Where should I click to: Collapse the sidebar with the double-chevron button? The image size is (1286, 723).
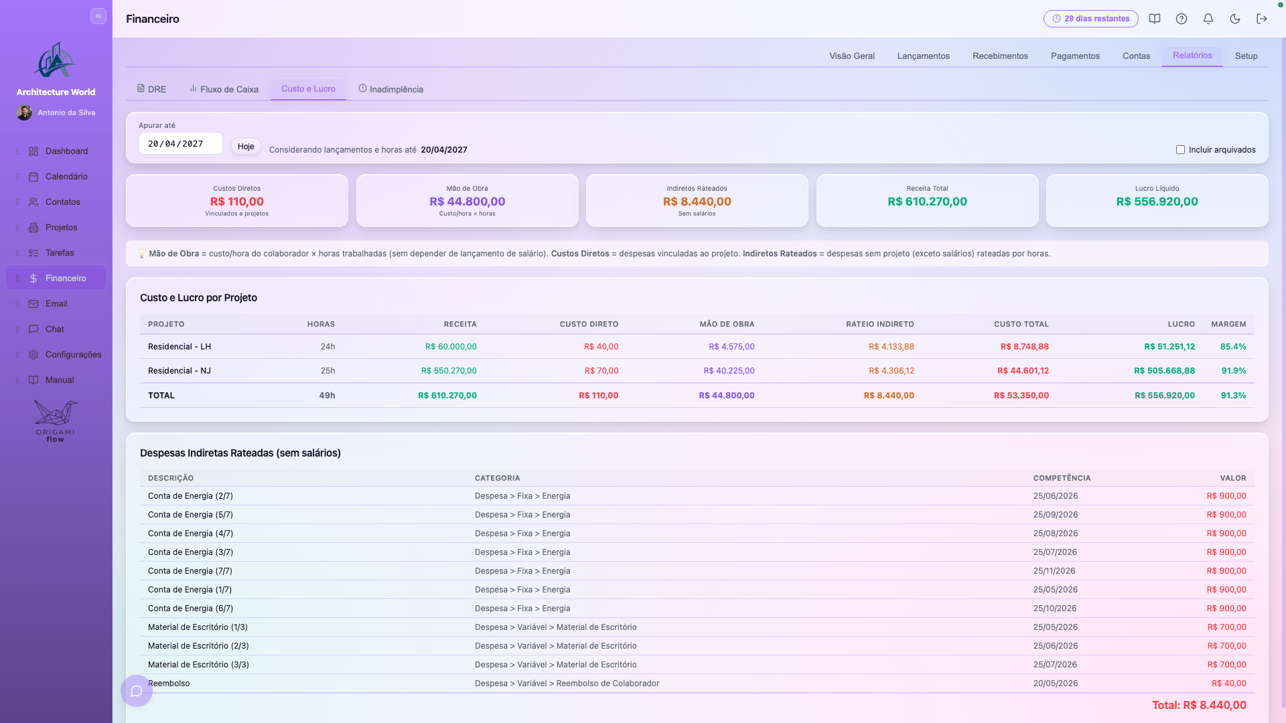tap(98, 16)
